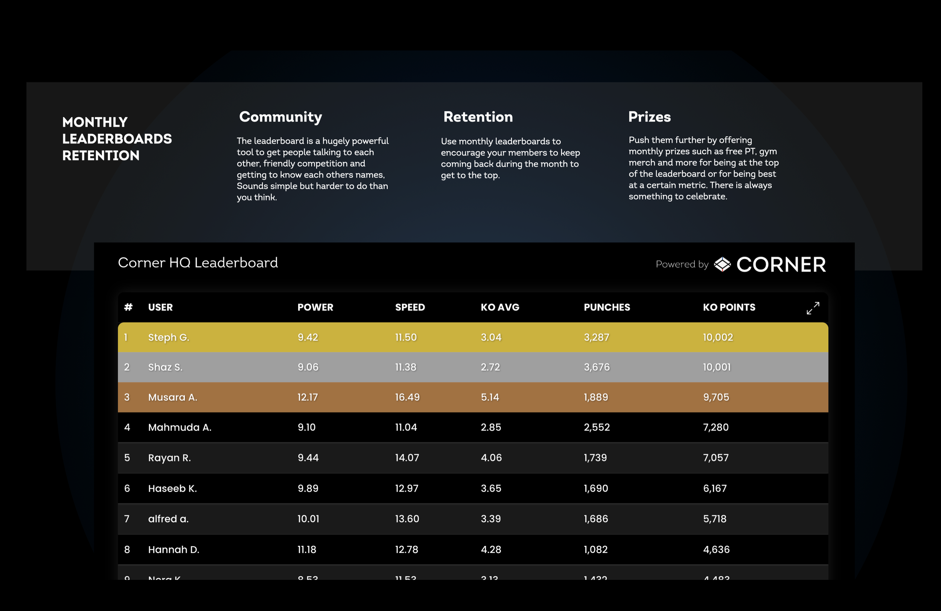Click power value 10.01
The width and height of the screenshot is (941, 611).
point(308,519)
